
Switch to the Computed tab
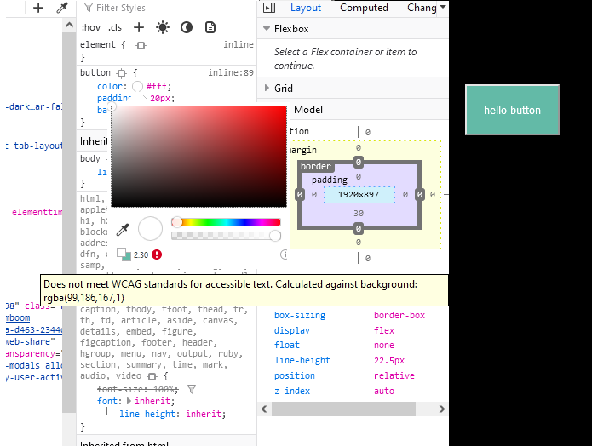(364, 8)
